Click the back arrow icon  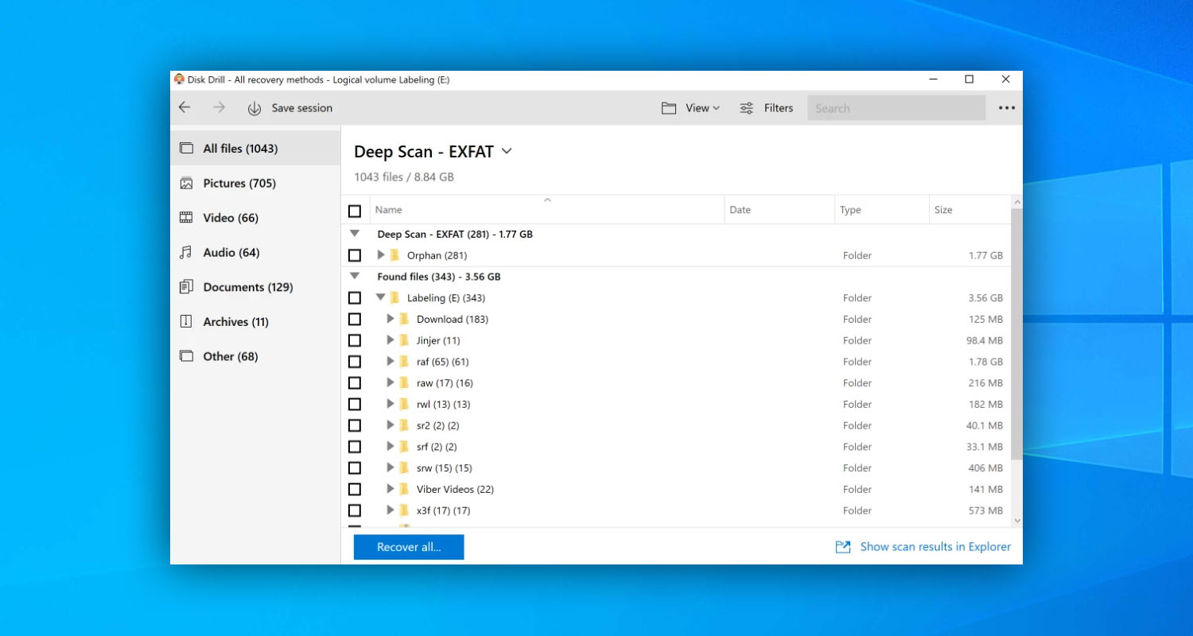click(x=185, y=107)
